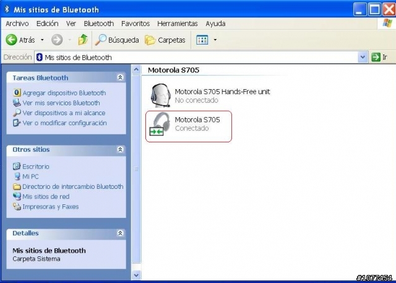Click the Views icon in toolbar
396x283 pixels.
point(202,40)
